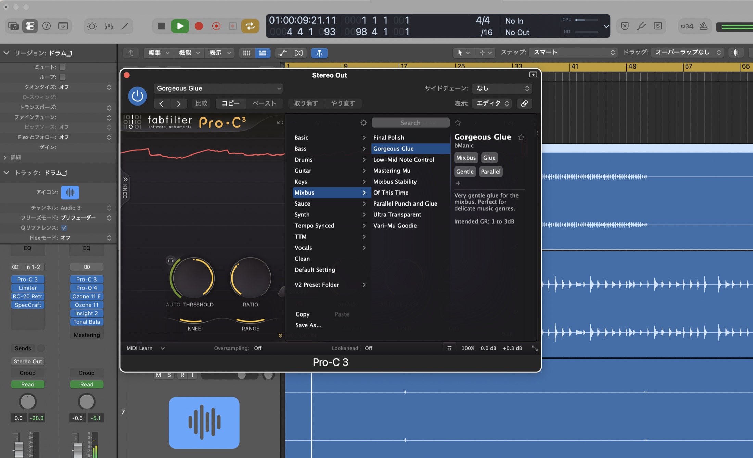The height and width of the screenshot is (458, 753).
Task: Uncheck the Qリファレンス checkbox
Action: point(64,227)
